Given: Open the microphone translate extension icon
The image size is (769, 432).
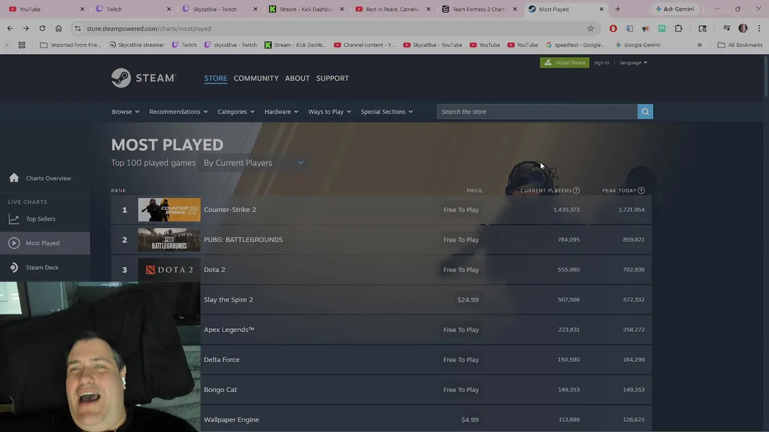Looking at the screenshot, I should (x=629, y=28).
